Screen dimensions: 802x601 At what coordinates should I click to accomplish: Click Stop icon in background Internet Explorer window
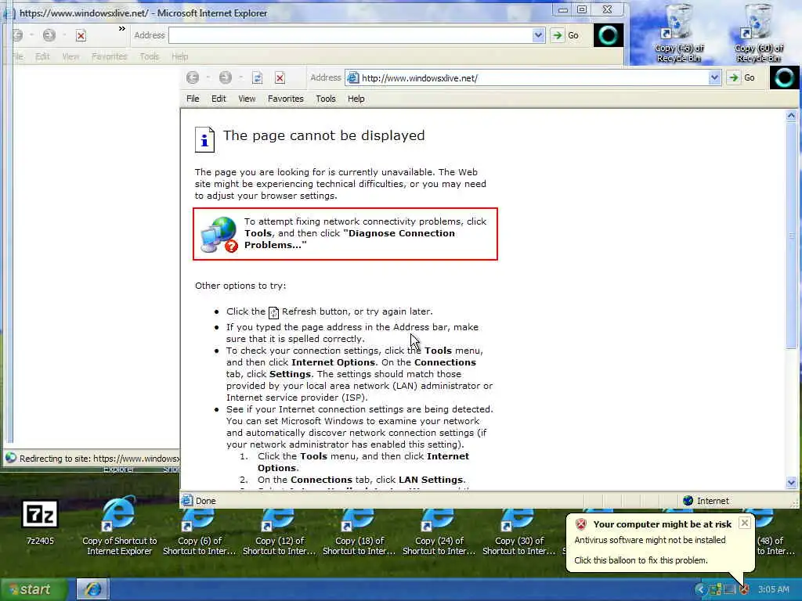81,35
